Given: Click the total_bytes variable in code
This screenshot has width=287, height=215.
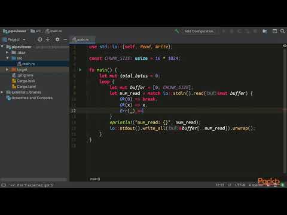Looking at the screenshot, I should click(x=134, y=76).
